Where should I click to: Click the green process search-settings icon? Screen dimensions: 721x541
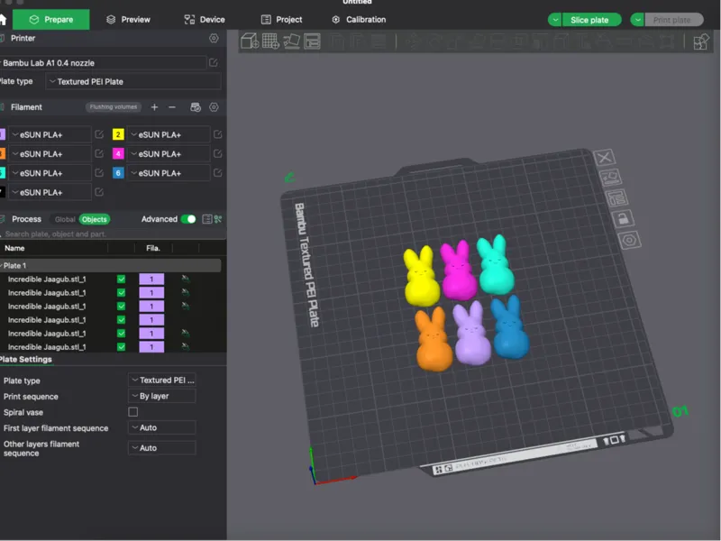(x=218, y=219)
